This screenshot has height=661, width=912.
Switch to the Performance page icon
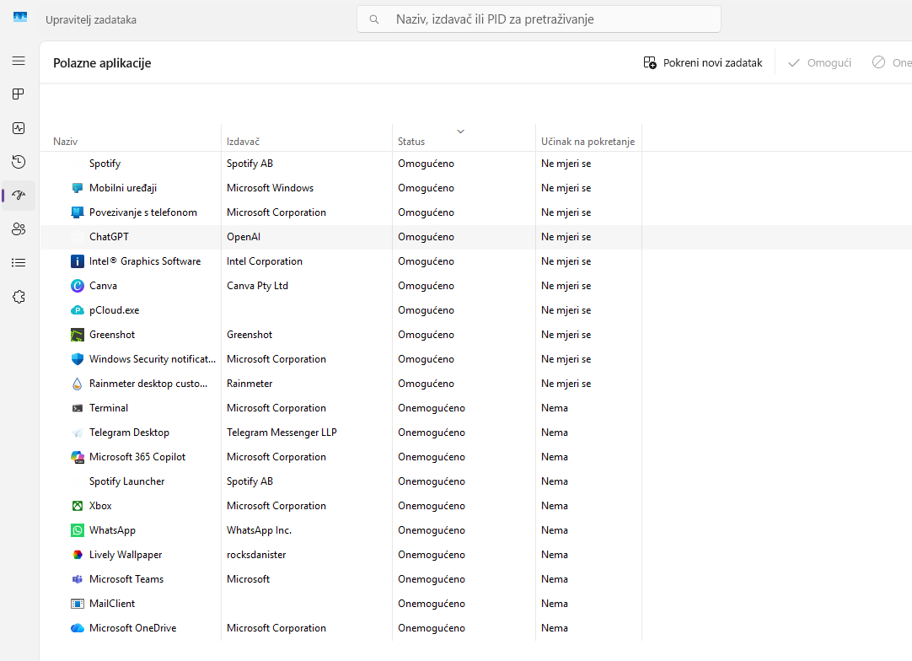(x=19, y=128)
